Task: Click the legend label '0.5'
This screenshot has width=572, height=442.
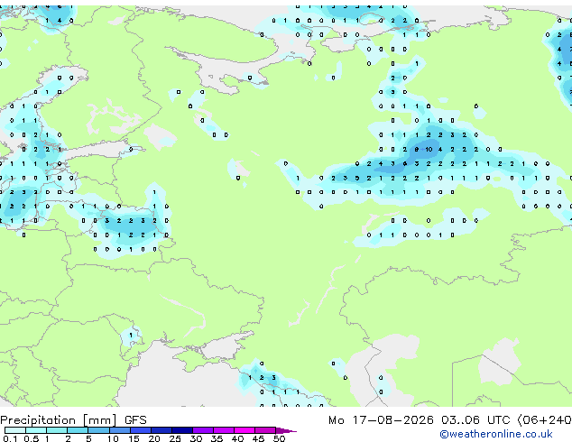Action: coord(32,438)
